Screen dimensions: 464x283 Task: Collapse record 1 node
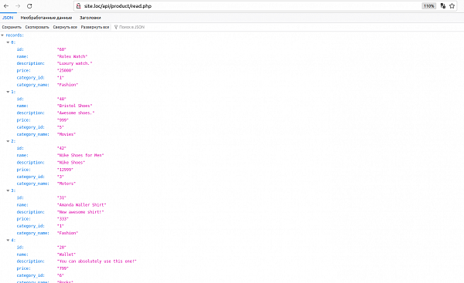[8, 92]
